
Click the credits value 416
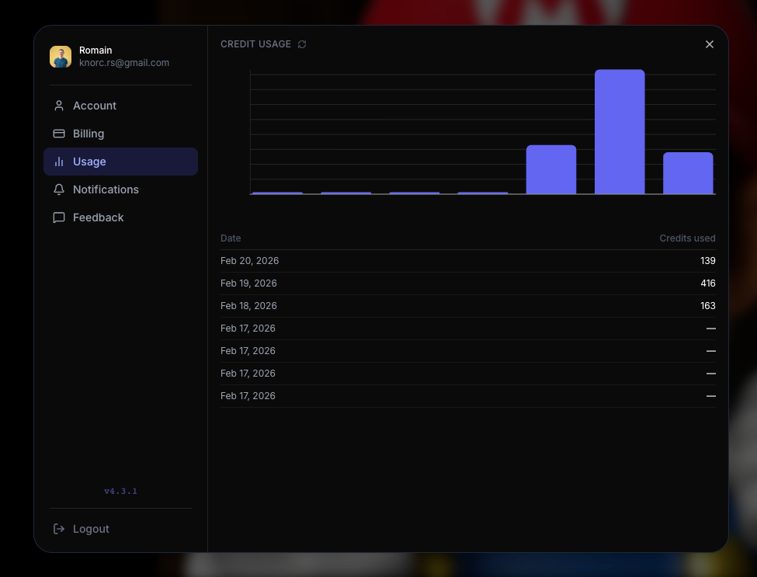(708, 283)
